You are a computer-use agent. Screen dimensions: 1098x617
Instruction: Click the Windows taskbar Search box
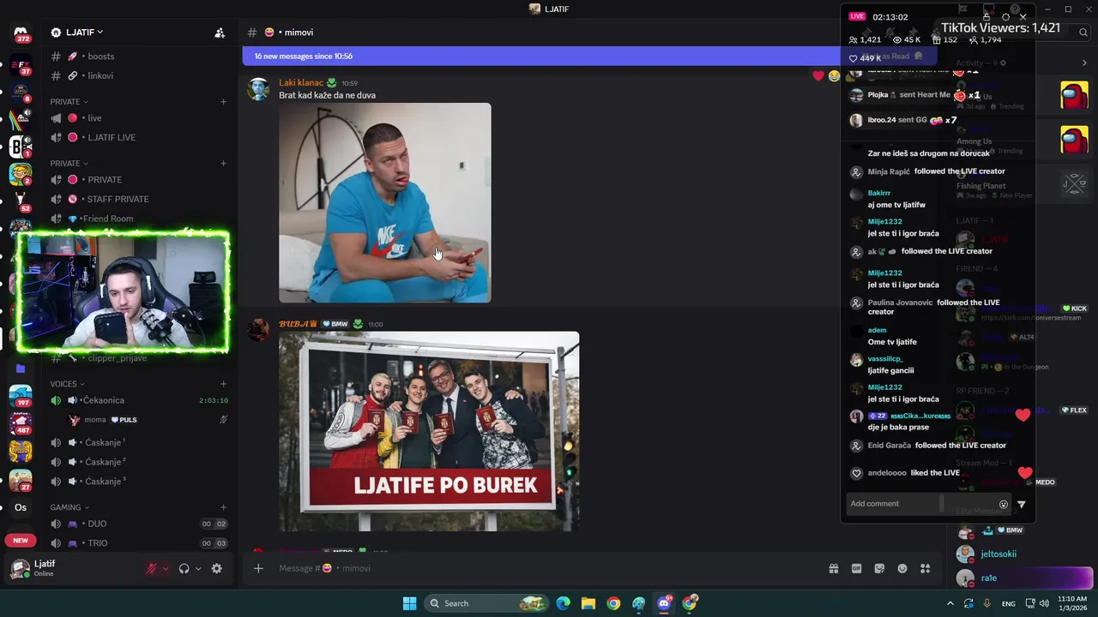click(486, 603)
